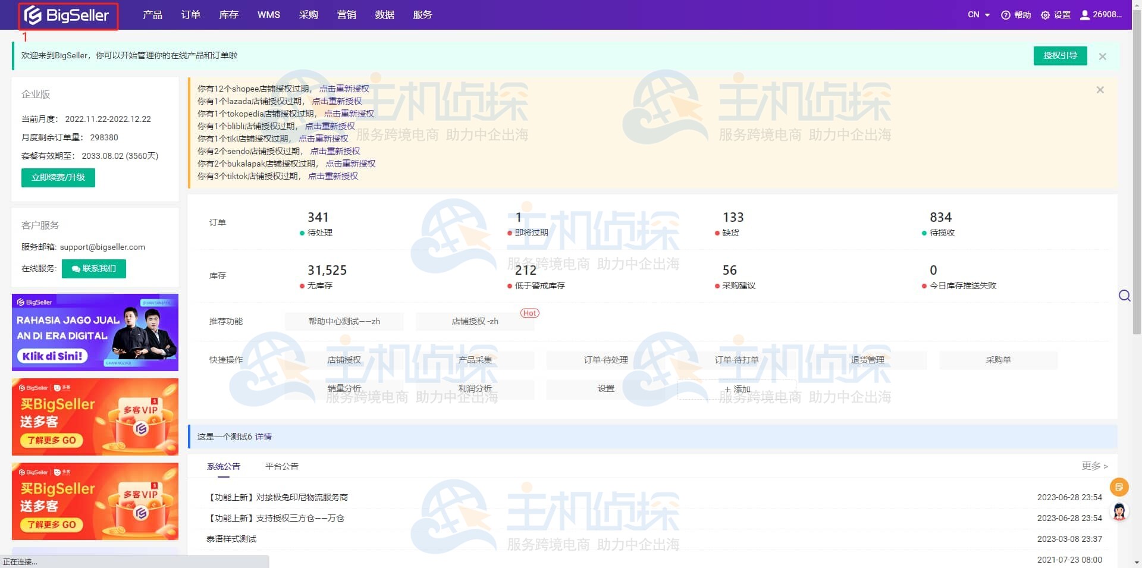Open the global search magnifier icon
The width and height of the screenshot is (1142, 568).
click(x=1124, y=296)
